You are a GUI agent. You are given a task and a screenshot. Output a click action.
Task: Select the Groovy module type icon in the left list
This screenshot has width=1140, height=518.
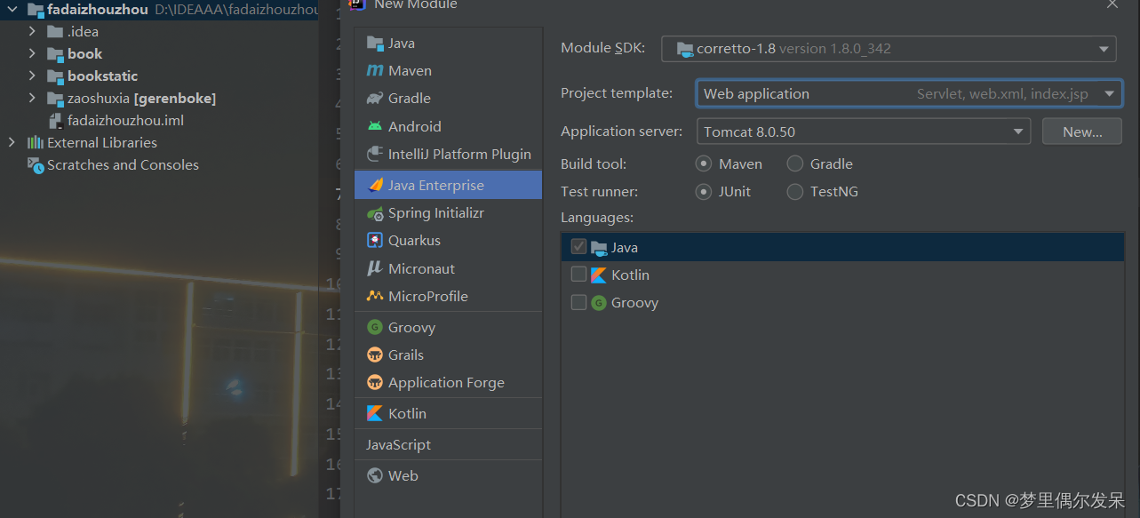pos(375,327)
